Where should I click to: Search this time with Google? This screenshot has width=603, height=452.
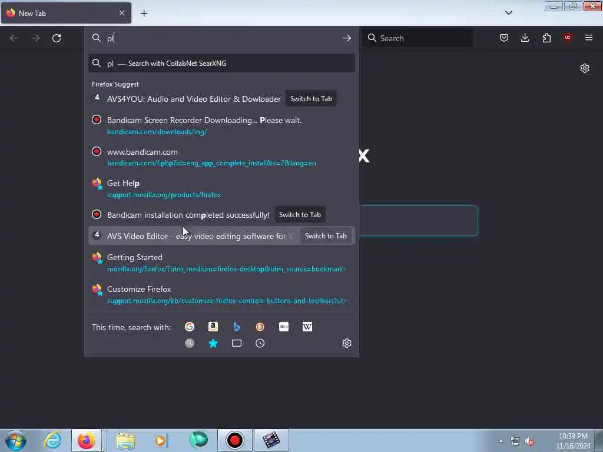190,327
